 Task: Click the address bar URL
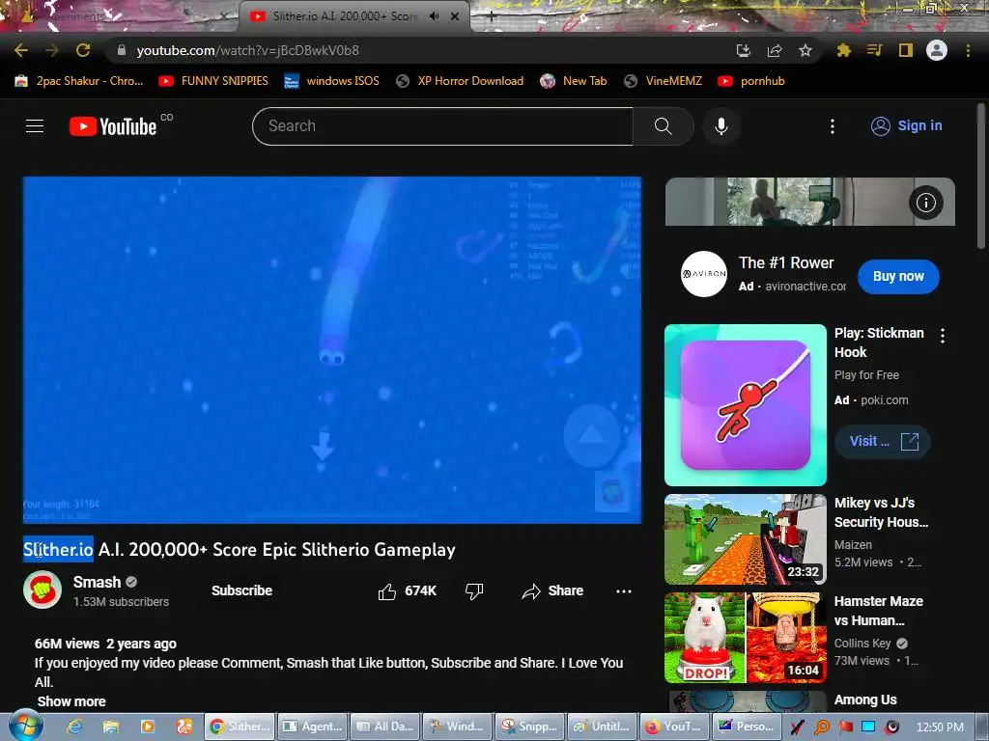coord(248,50)
